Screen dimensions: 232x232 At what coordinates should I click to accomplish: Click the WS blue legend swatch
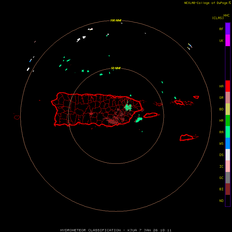pyautogui.click(x=228, y=143)
